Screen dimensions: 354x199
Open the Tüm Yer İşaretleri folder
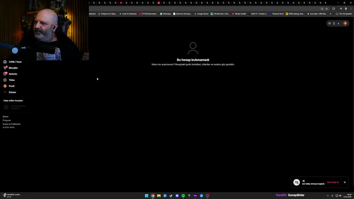(344, 14)
